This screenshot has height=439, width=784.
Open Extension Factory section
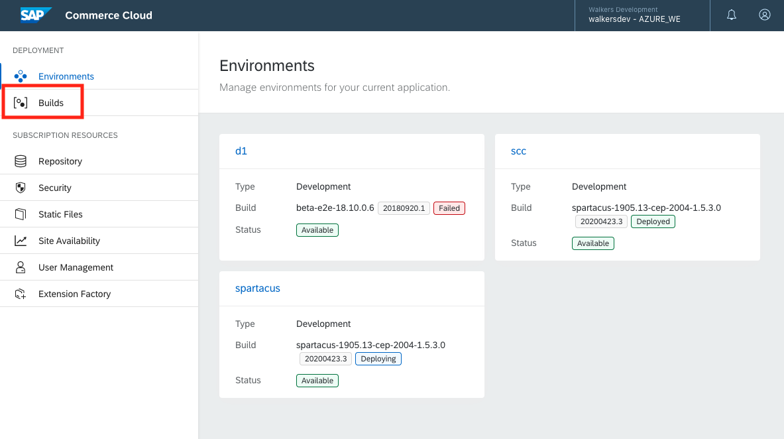pos(99,294)
